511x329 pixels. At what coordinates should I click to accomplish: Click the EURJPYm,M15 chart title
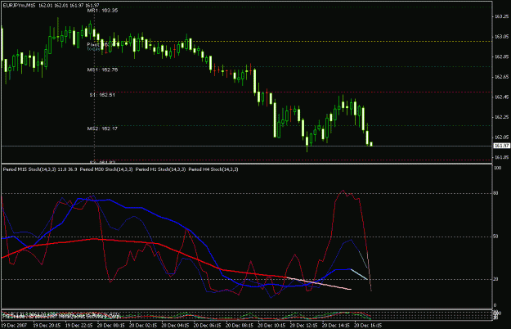(x=18, y=5)
